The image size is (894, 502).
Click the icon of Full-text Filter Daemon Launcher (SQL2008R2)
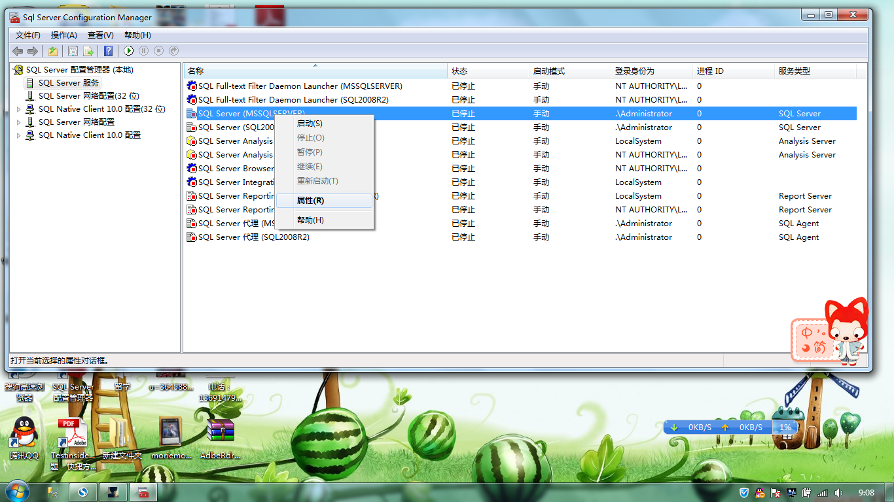coord(192,100)
